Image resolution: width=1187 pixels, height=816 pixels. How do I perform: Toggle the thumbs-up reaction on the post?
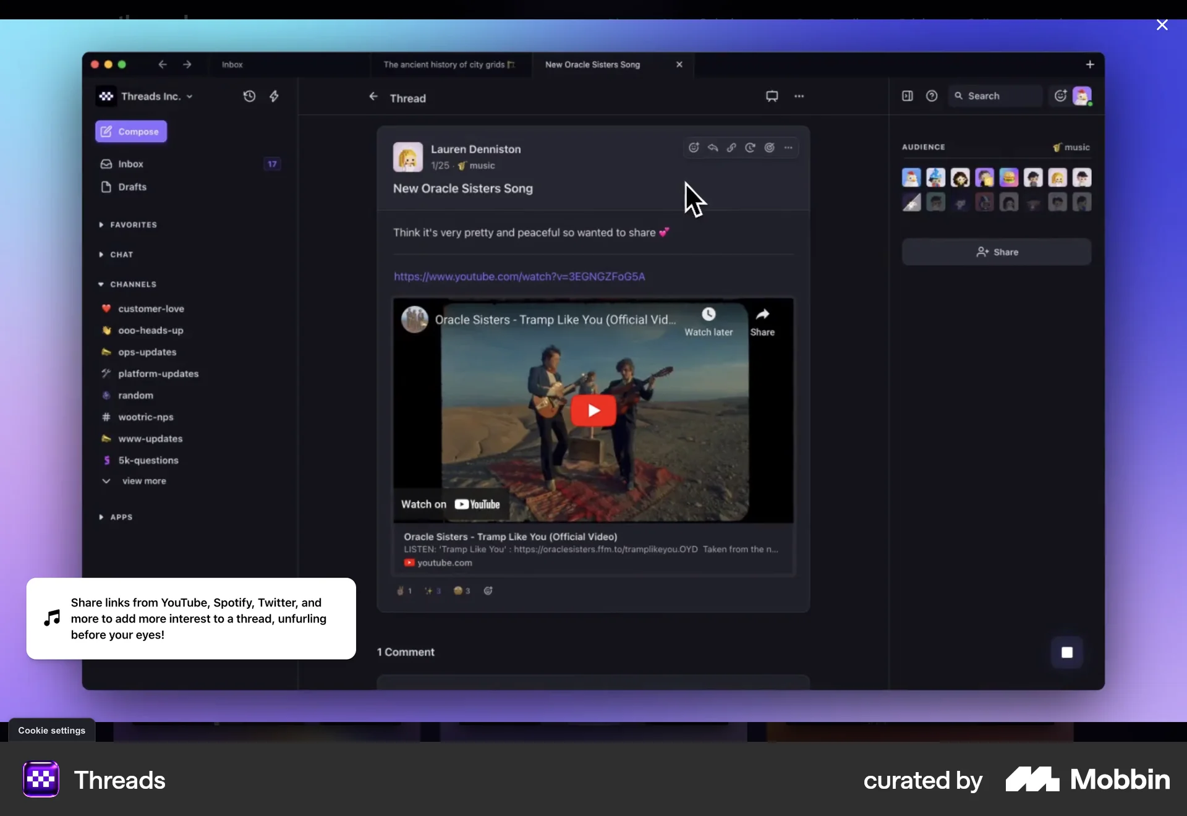403,590
